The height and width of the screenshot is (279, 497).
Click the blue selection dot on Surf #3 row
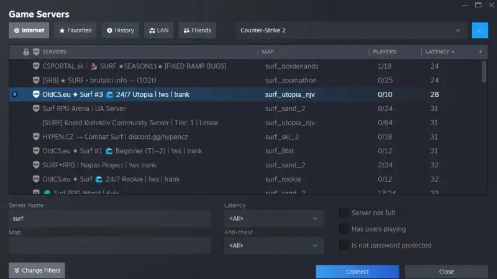pos(14,94)
